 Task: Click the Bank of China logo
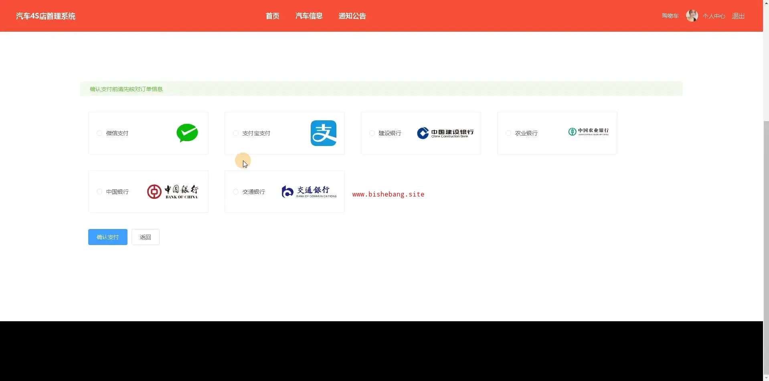point(172,192)
